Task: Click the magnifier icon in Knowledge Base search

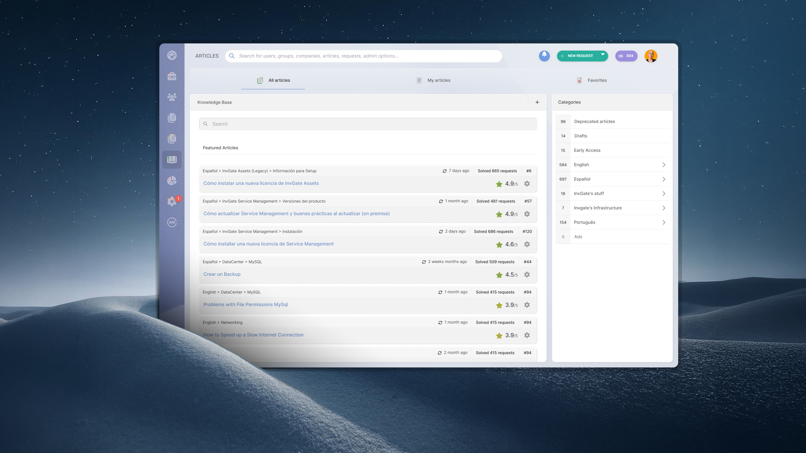Action: 206,124
